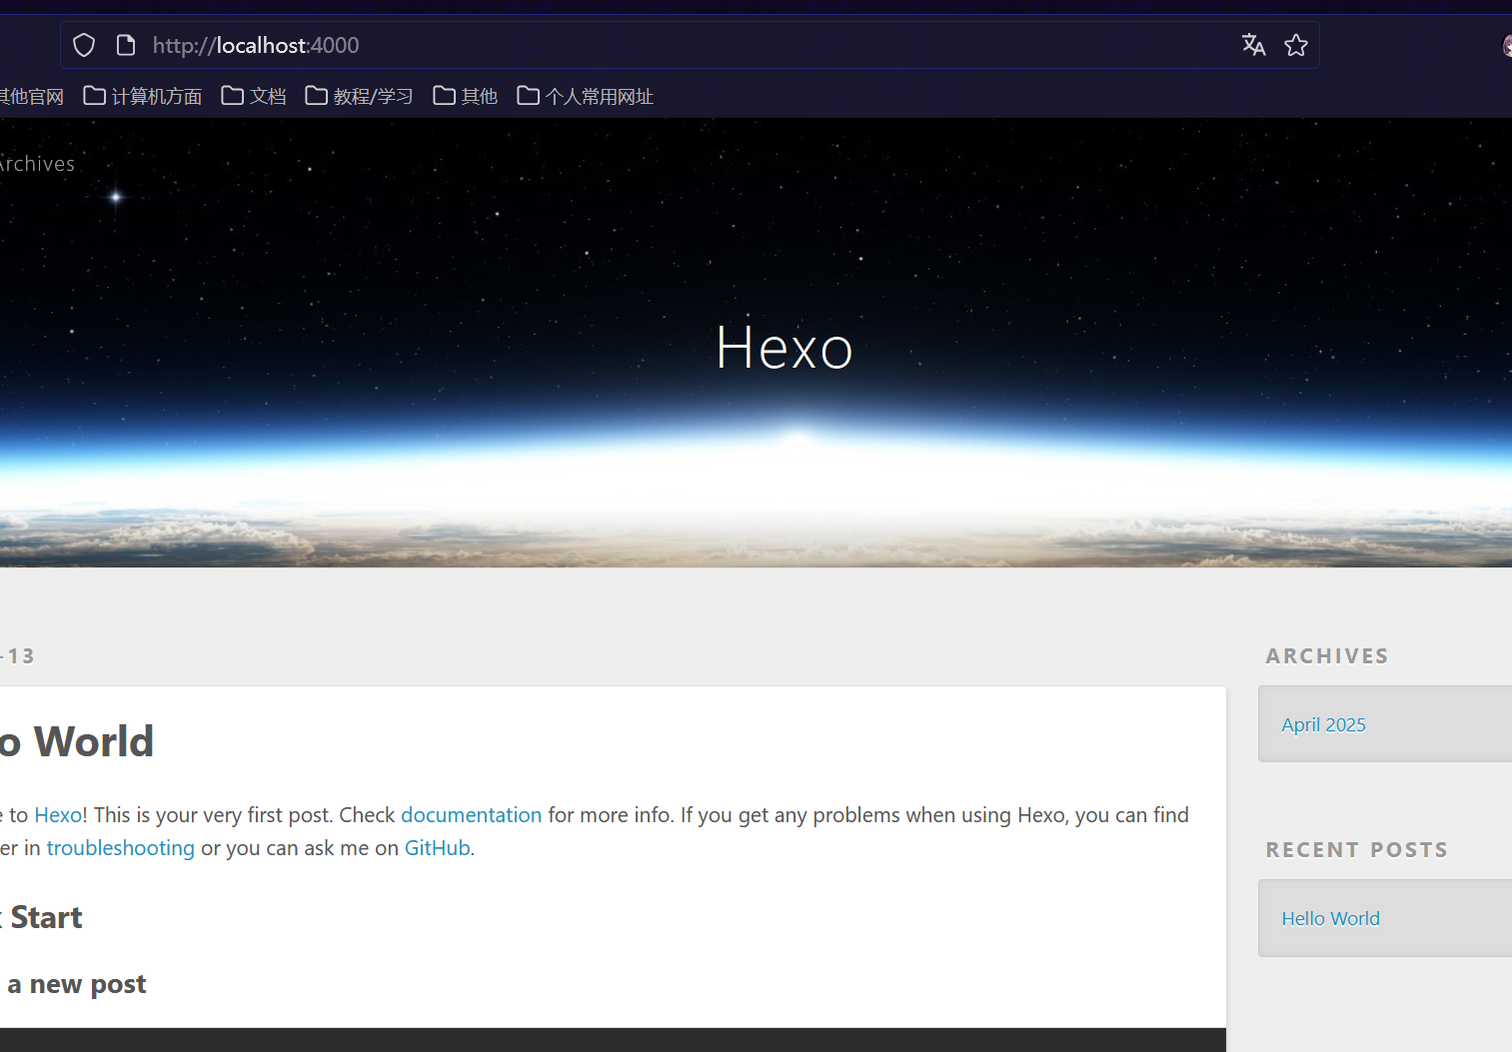The height and width of the screenshot is (1052, 1512).
Task: Click the Quick Start heading
Action: click(x=41, y=917)
